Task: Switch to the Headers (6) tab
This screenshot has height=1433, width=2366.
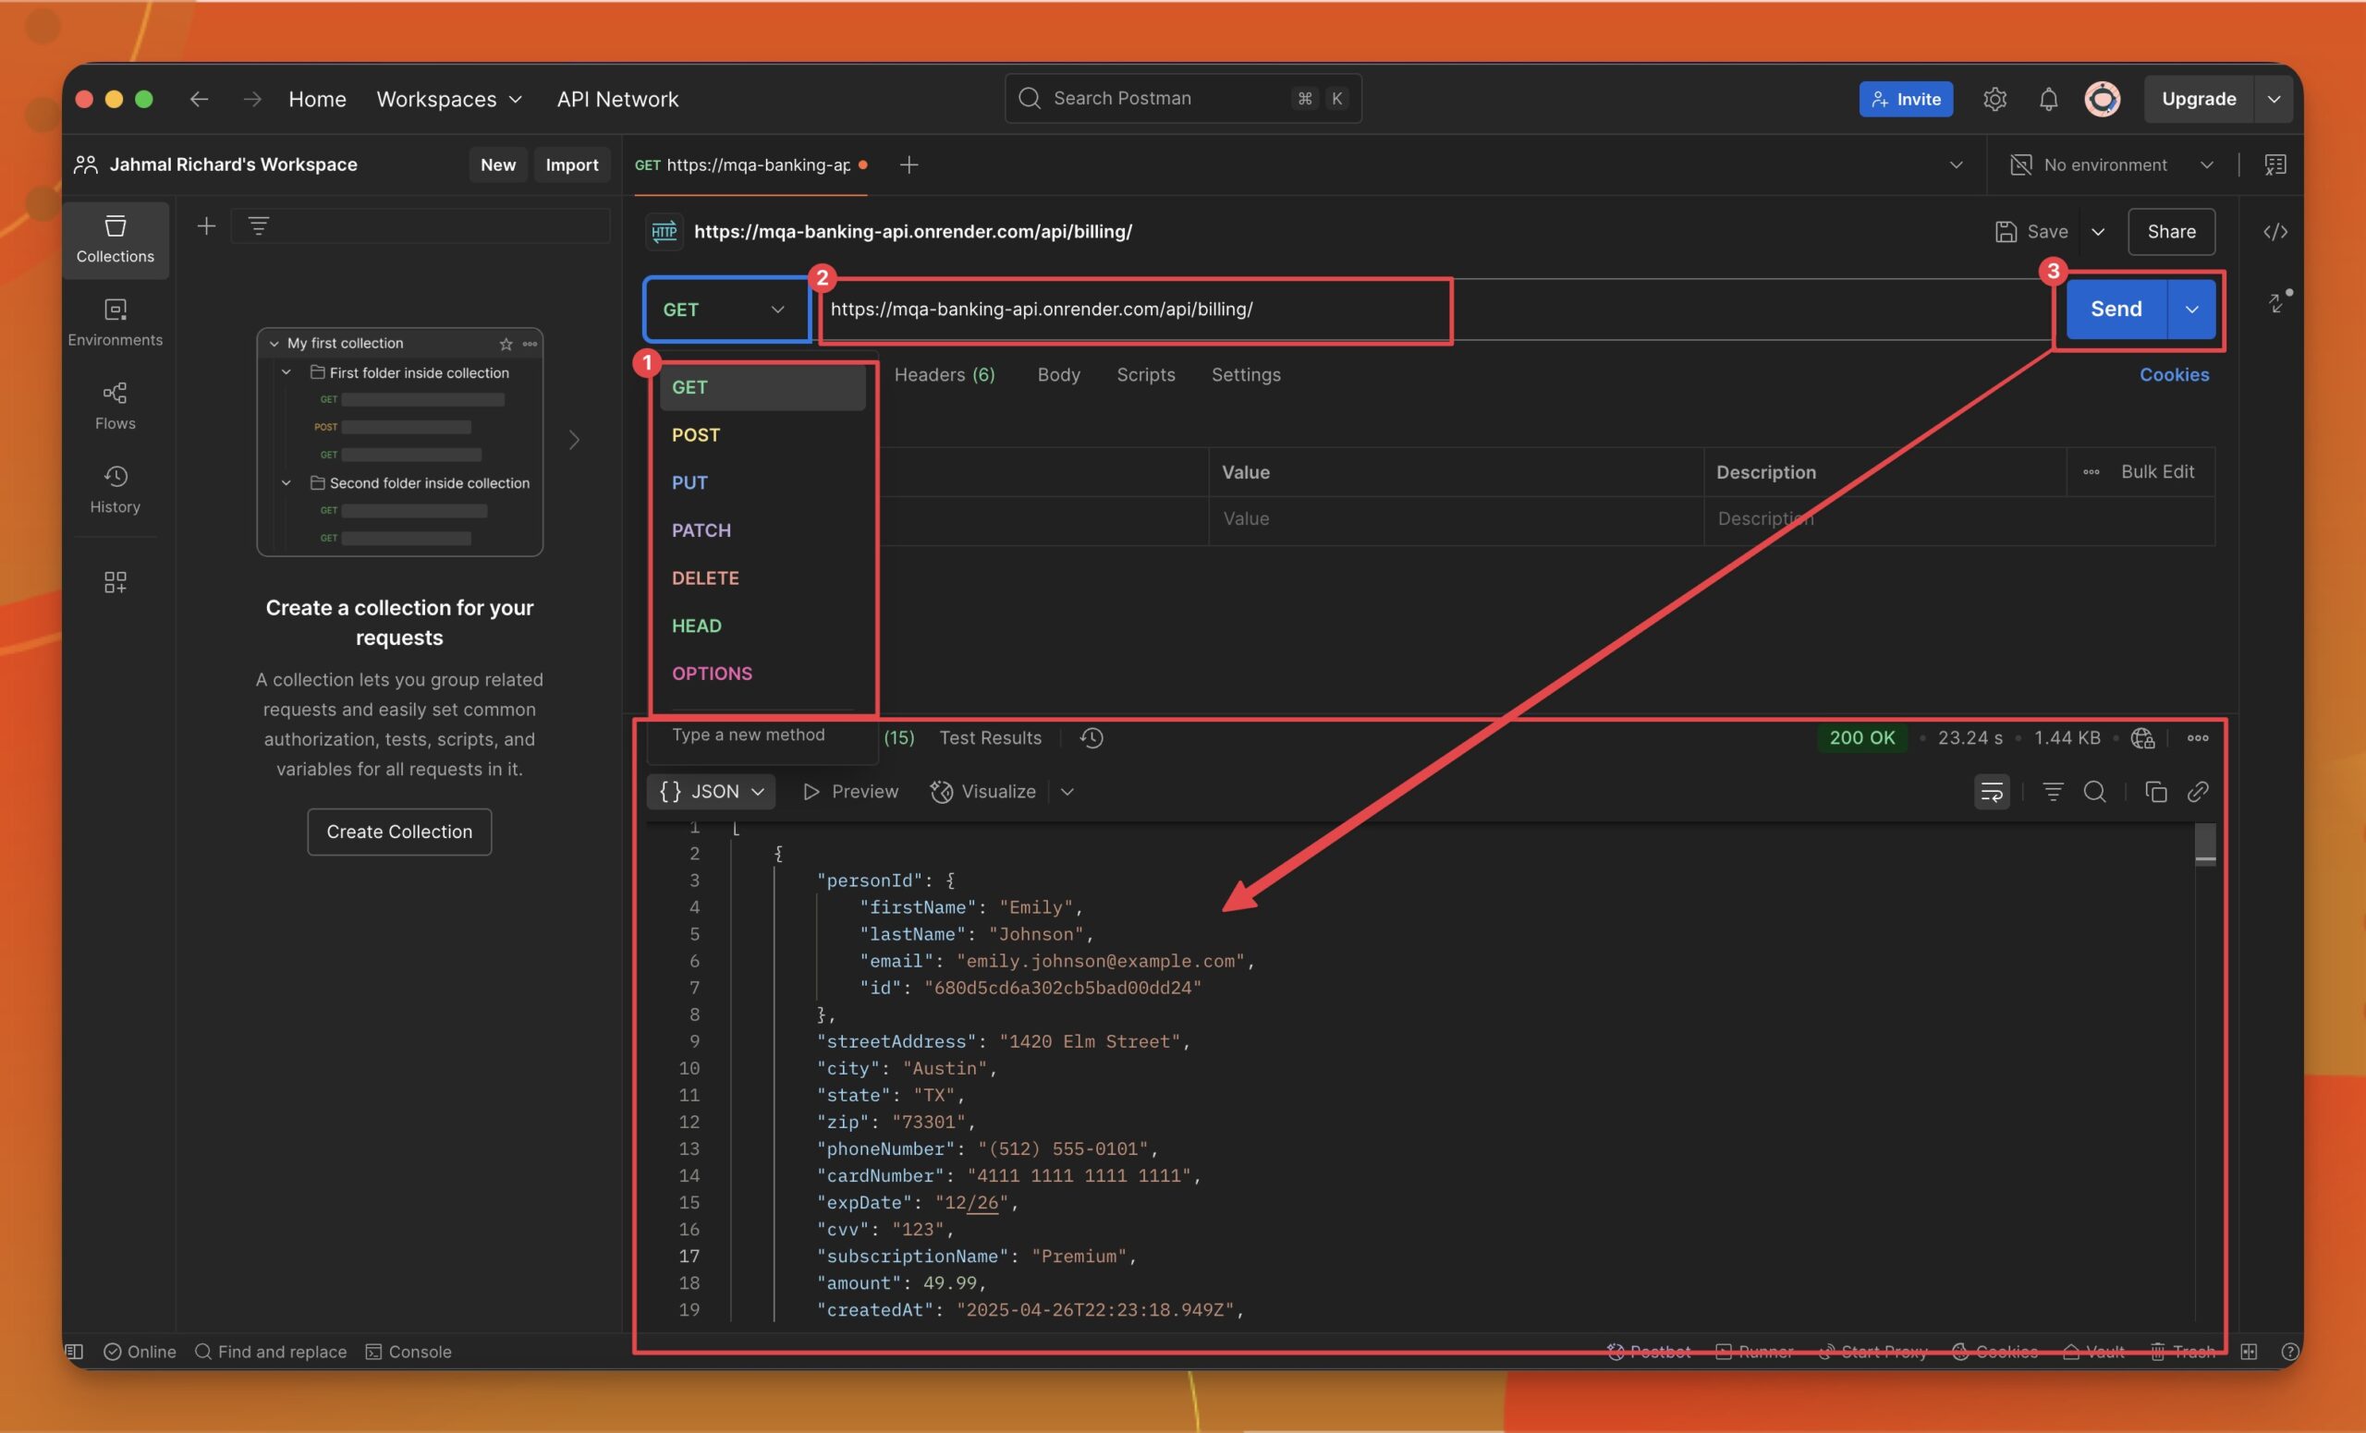Action: [944, 374]
